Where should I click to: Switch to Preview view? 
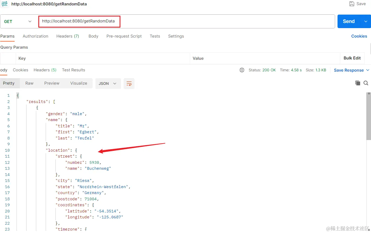tap(52, 83)
